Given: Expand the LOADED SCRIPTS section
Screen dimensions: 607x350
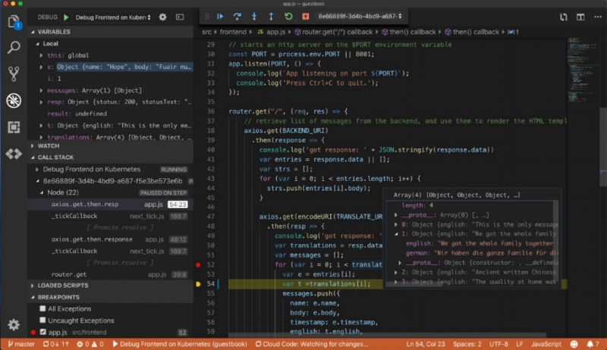Looking at the screenshot, I should click(110, 285).
